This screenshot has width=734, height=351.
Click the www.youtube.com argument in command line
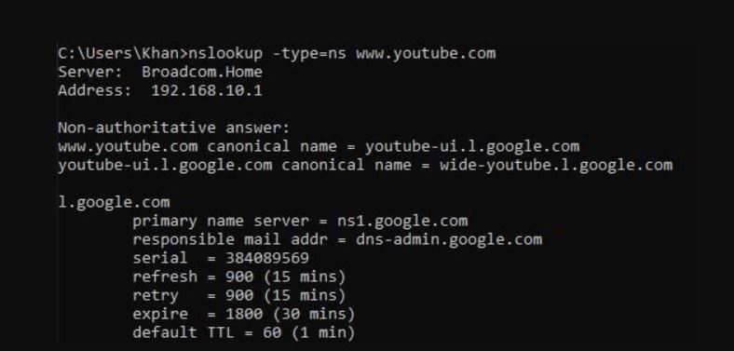(426, 54)
